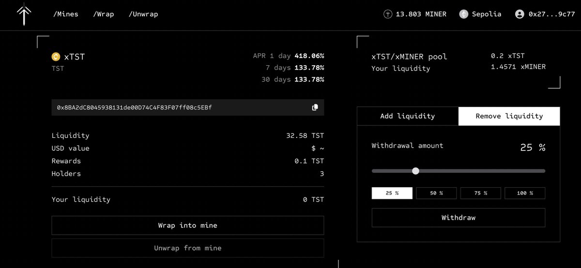Click the Ethereum Sepolia network icon

pos(463,15)
